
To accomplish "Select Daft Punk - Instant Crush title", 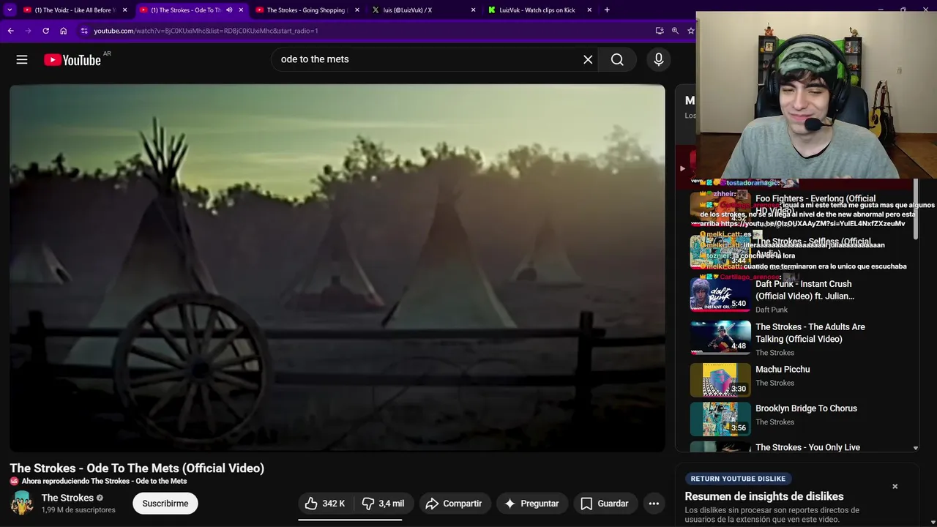I will coord(805,290).
